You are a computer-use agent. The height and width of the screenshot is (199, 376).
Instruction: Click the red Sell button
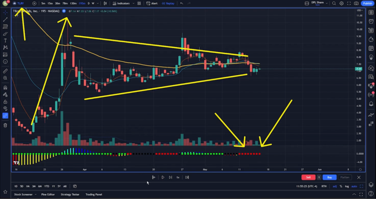click(x=308, y=178)
